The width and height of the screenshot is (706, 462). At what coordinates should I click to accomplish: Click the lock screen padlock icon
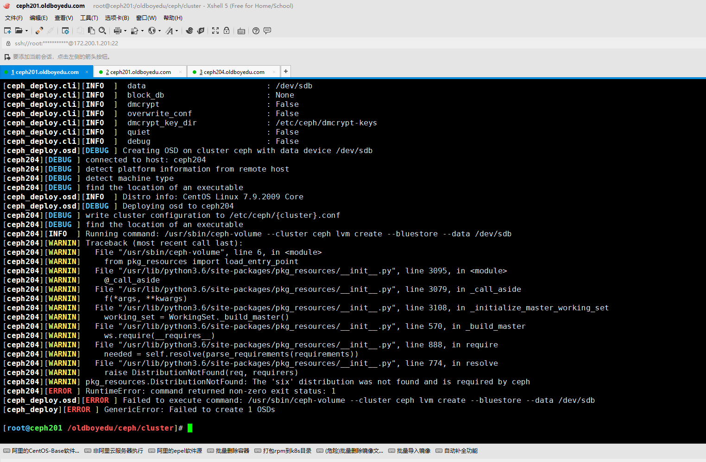tap(227, 31)
